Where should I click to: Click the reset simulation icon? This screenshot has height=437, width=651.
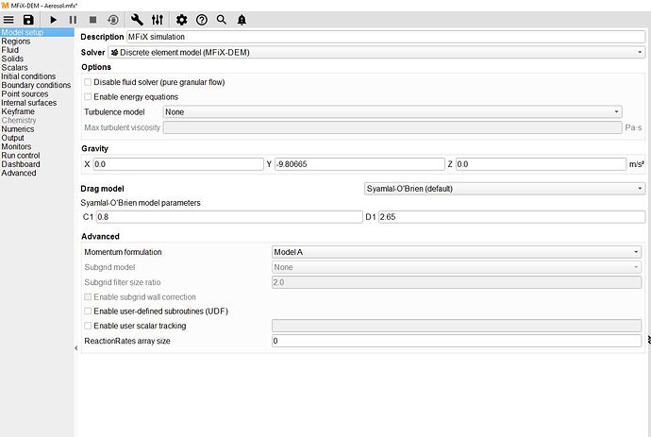(113, 20)
